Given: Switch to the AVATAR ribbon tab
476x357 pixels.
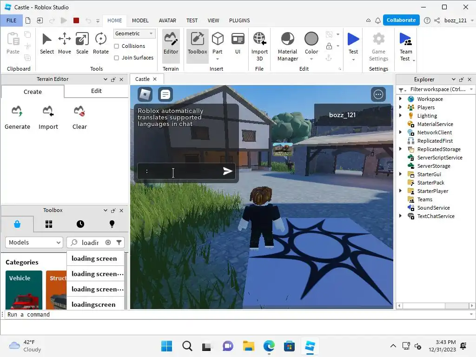Looking at the screenshot, I should click(167, 20).
